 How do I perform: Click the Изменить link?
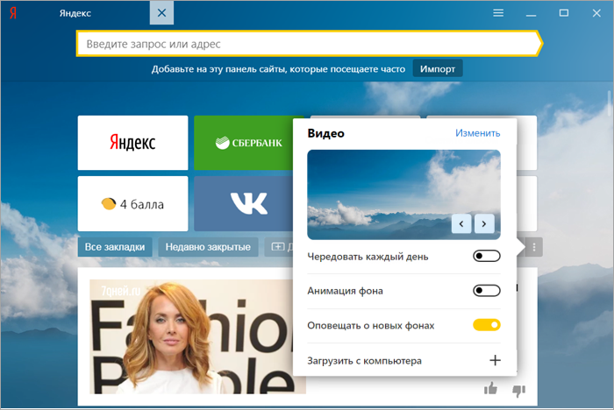point(477,133)
